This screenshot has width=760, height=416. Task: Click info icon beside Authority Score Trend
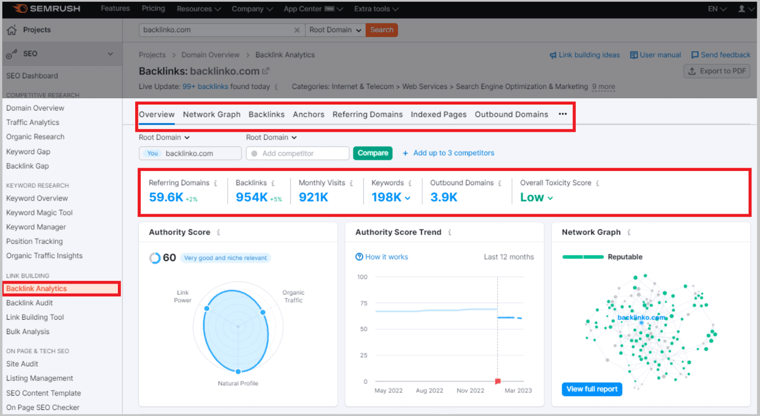[449, 232]
